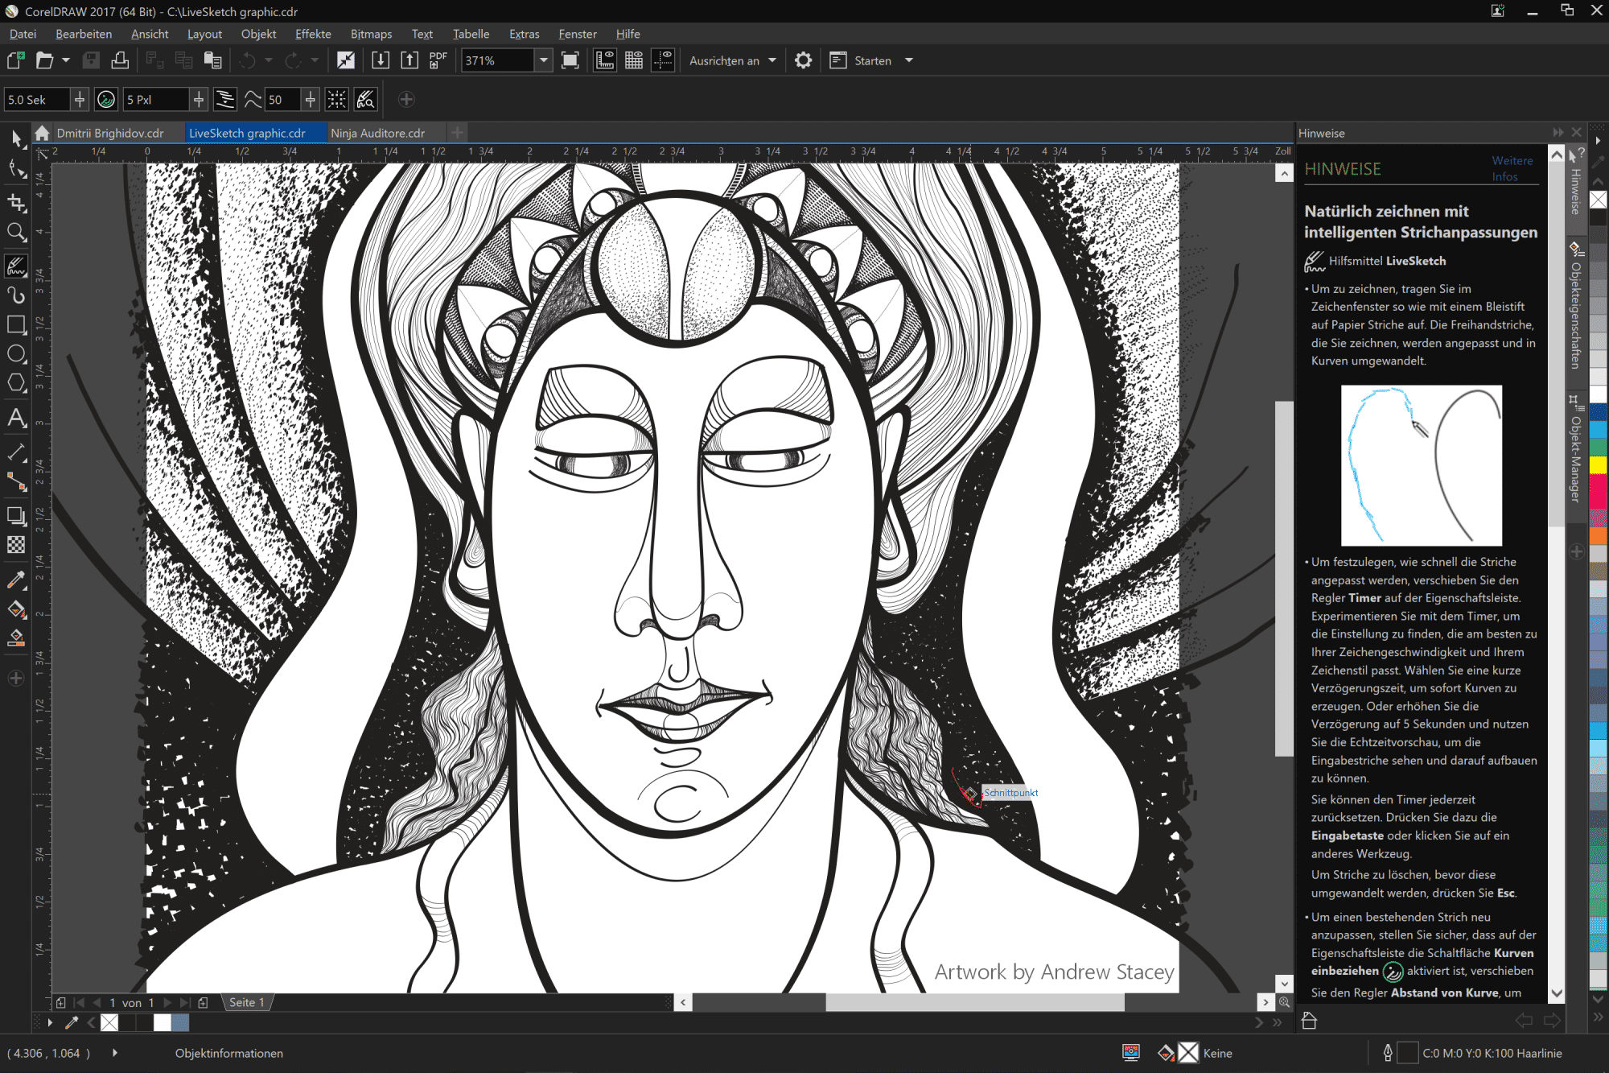Choose the Text tool
This screenshot has width=1609, height=1073.
click(16, 418)
